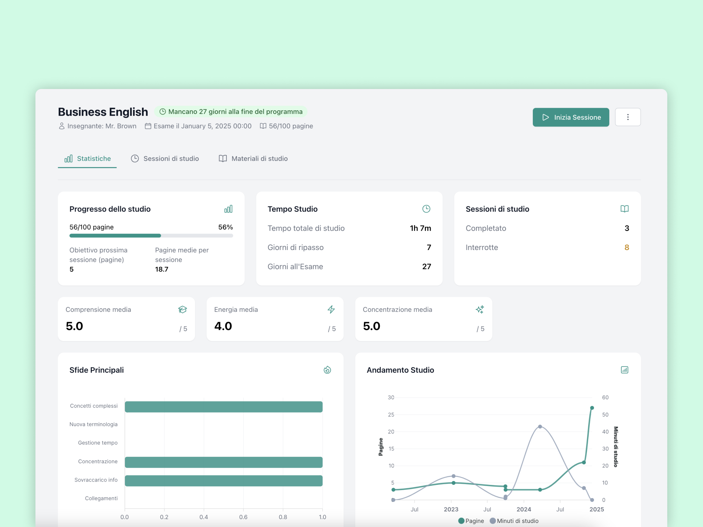The height and width of the screenshot is (527, 703).
Task: Click the Nuova terminologia axis label
Action: pos(93,425)
